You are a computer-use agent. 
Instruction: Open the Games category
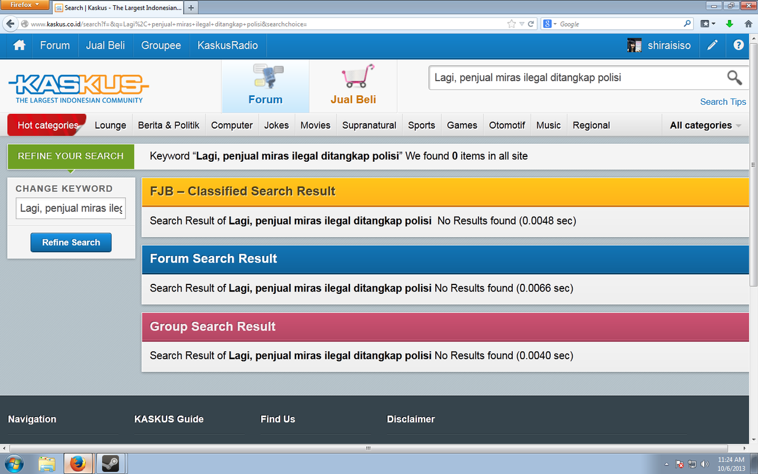462,125
